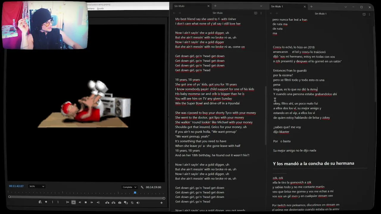
Task: Minimize the notes window
Action: point(353,7)
